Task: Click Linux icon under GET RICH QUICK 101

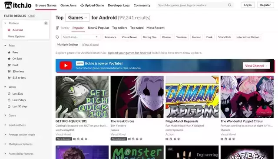Action: click(x=78, y=139)
